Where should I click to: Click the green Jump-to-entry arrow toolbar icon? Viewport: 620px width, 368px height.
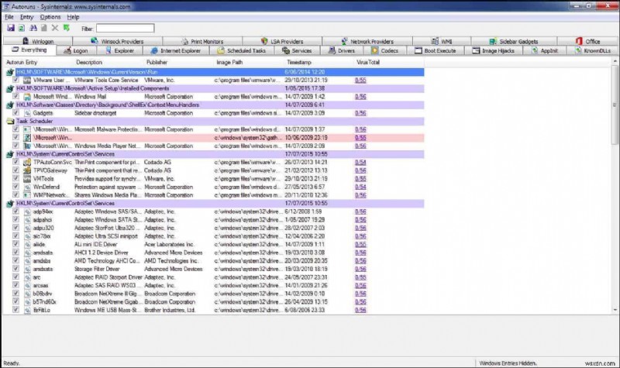(67, 28)
